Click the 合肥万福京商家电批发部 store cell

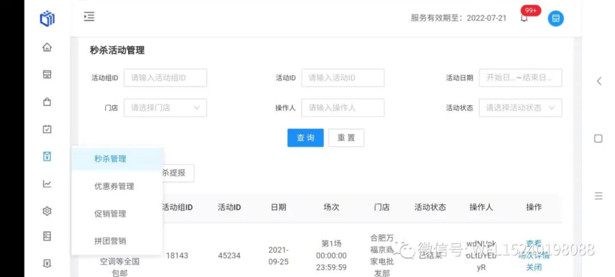pyautogui.click(x=382, y=256)
